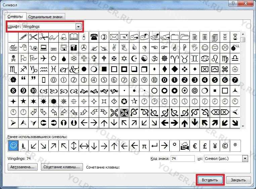Select the scissors symbol
Screen dimensions: 256x189
coord(34,37)
